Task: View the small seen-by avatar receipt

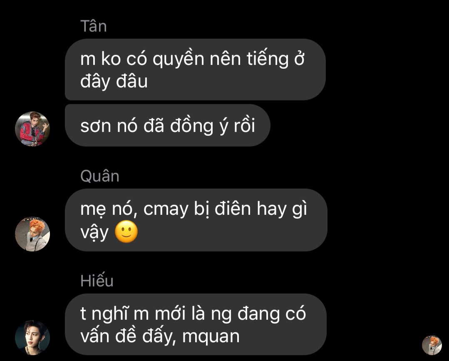Action: tap(432, 345)
